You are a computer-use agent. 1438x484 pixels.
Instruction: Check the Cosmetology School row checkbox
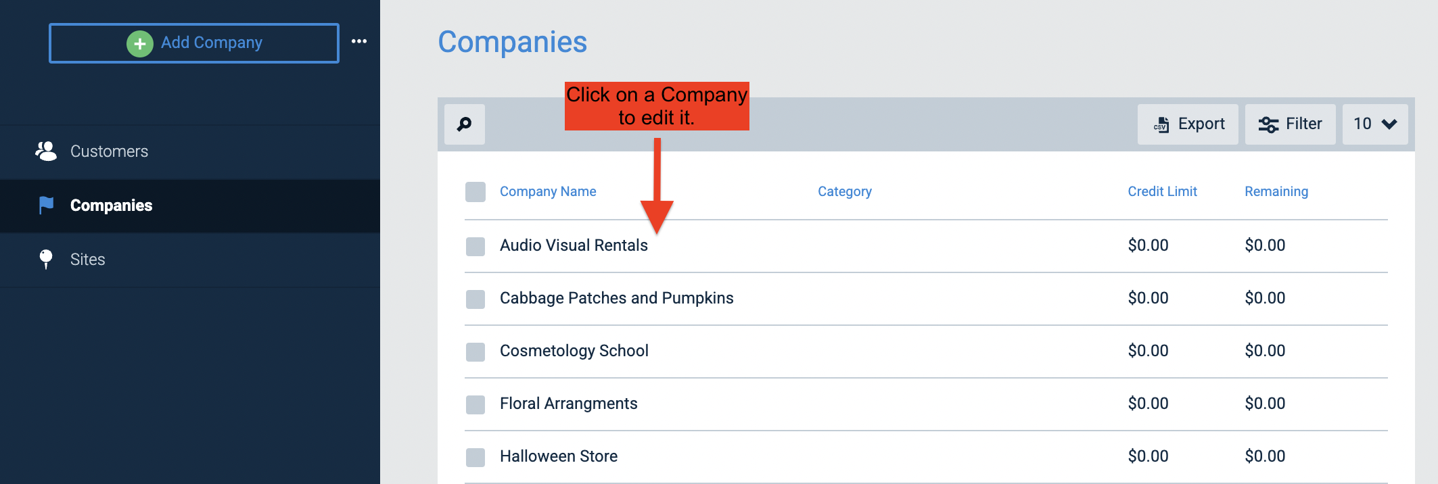pyautogui.click(x=476, y=352)
